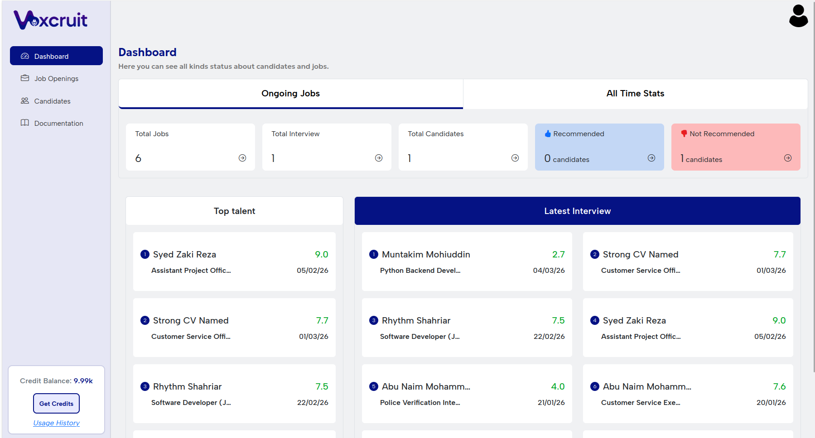Open the Usage History link
Screen dimensions: 815x438
(x=56, y=423)
